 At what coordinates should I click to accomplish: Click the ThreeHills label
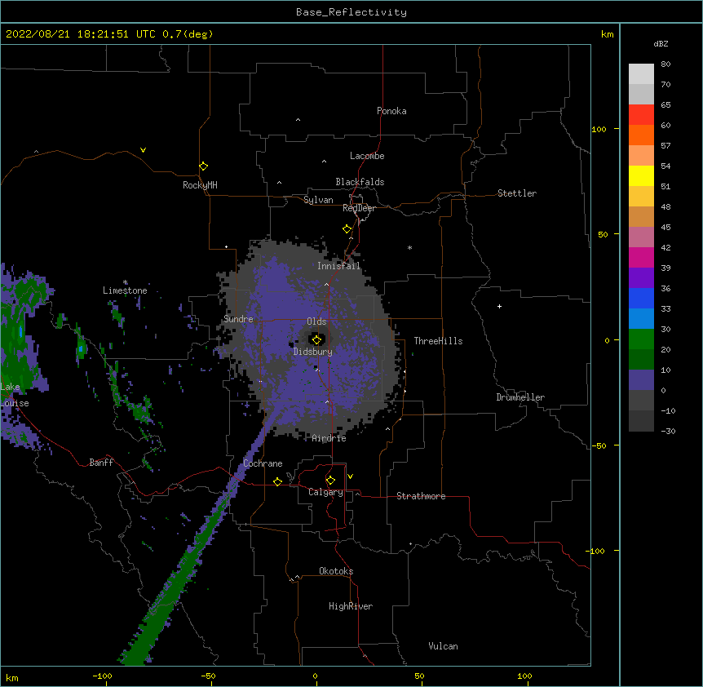(x=438, y=341)
